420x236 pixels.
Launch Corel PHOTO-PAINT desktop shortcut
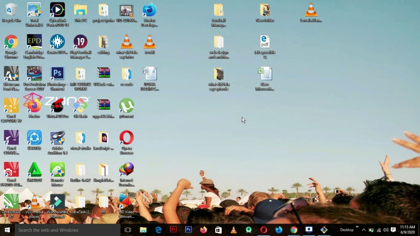tap(11, 174)
